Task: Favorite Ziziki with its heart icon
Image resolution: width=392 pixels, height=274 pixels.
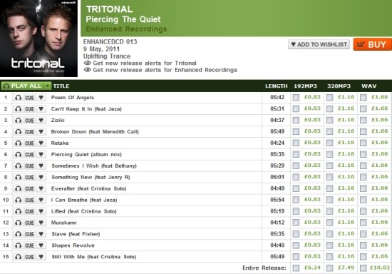Action: 41,121
